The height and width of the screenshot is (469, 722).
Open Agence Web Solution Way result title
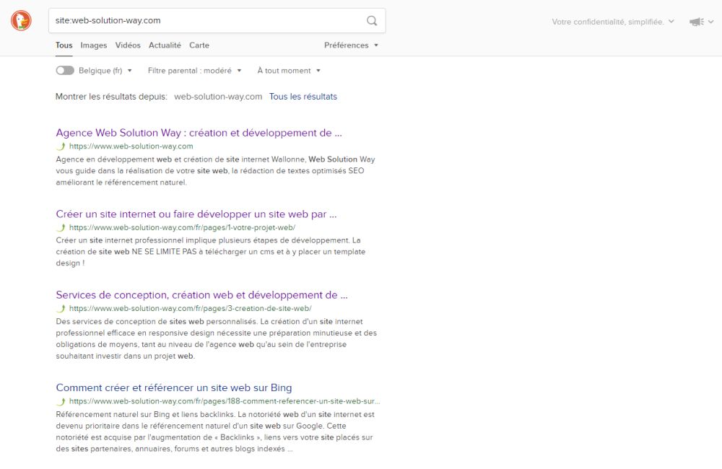pos(199,133)
